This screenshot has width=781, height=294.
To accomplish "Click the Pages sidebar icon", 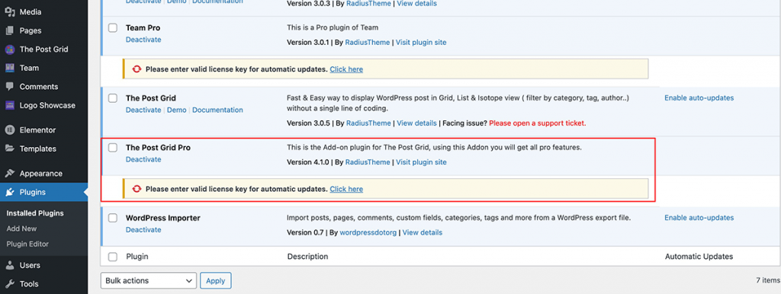I will click(9, 30).
